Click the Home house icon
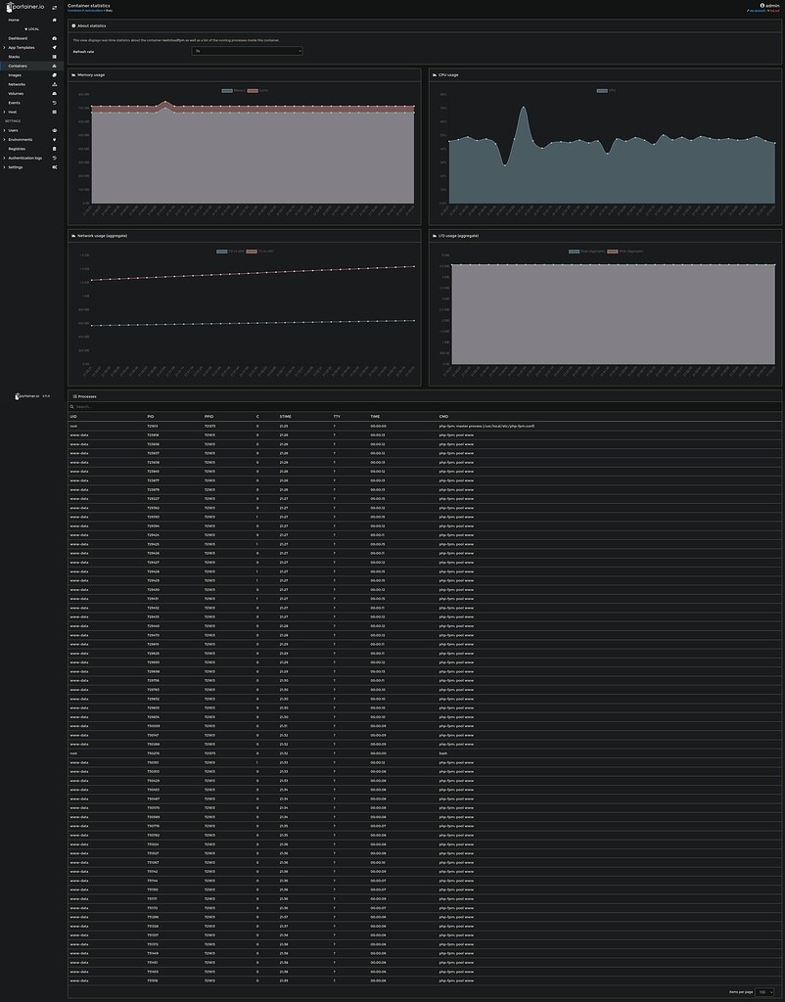Viewport: 785px width, 1002px height. click(x=55, y=20)
